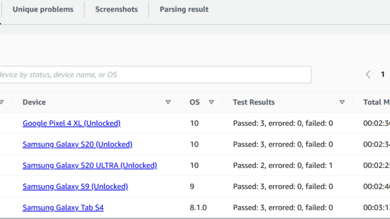Open Google Pixel 4 XL (Unlocked) link

coord(71,123)
